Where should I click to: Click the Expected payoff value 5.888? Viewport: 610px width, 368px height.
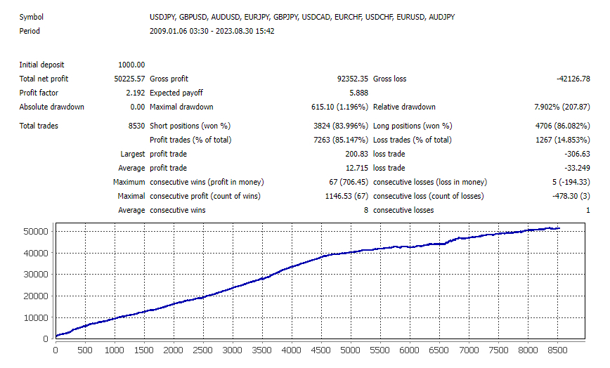(358, 93)
